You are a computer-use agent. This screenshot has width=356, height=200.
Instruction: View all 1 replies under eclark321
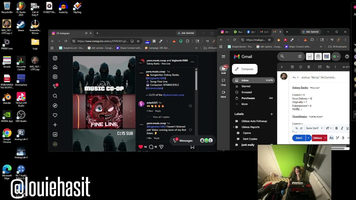161,117
